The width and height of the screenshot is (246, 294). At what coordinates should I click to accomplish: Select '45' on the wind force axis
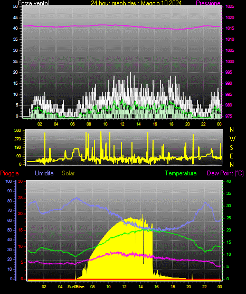coord(15,18)
